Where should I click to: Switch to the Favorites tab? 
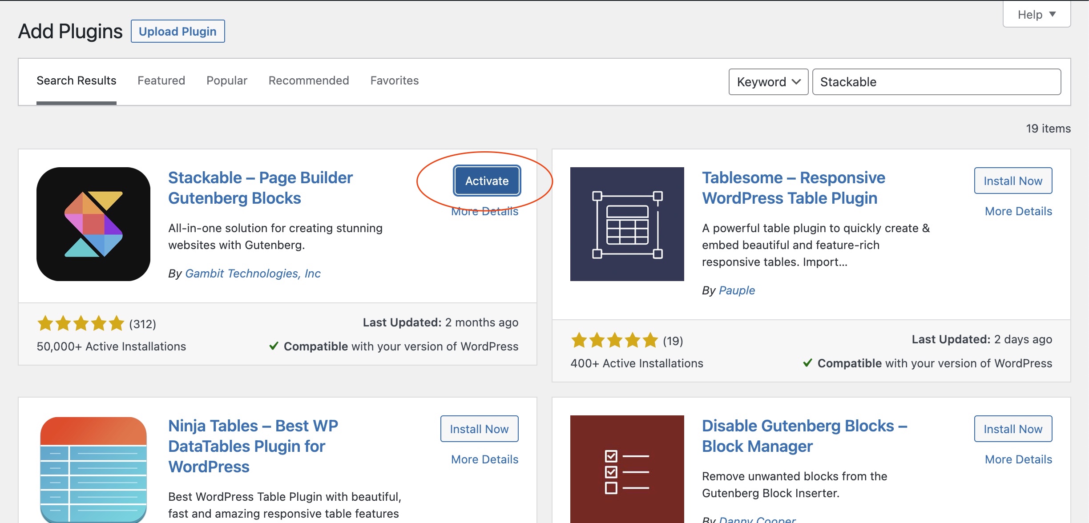[x=395, y=80]
